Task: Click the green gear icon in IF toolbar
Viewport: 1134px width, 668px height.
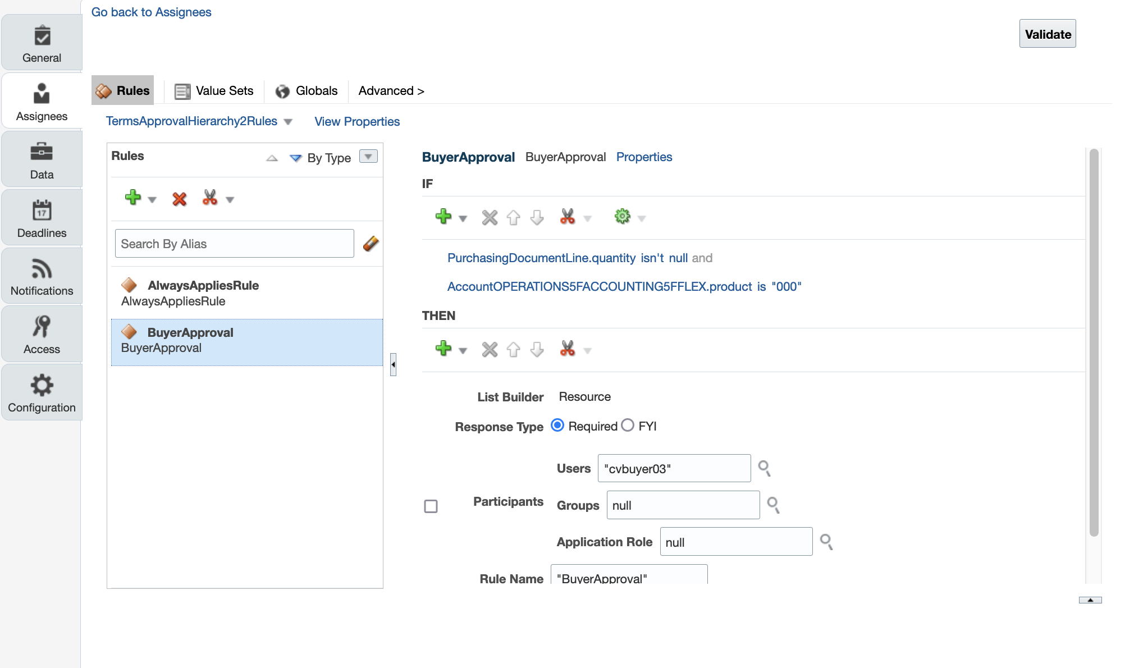Action: [622, 217]
